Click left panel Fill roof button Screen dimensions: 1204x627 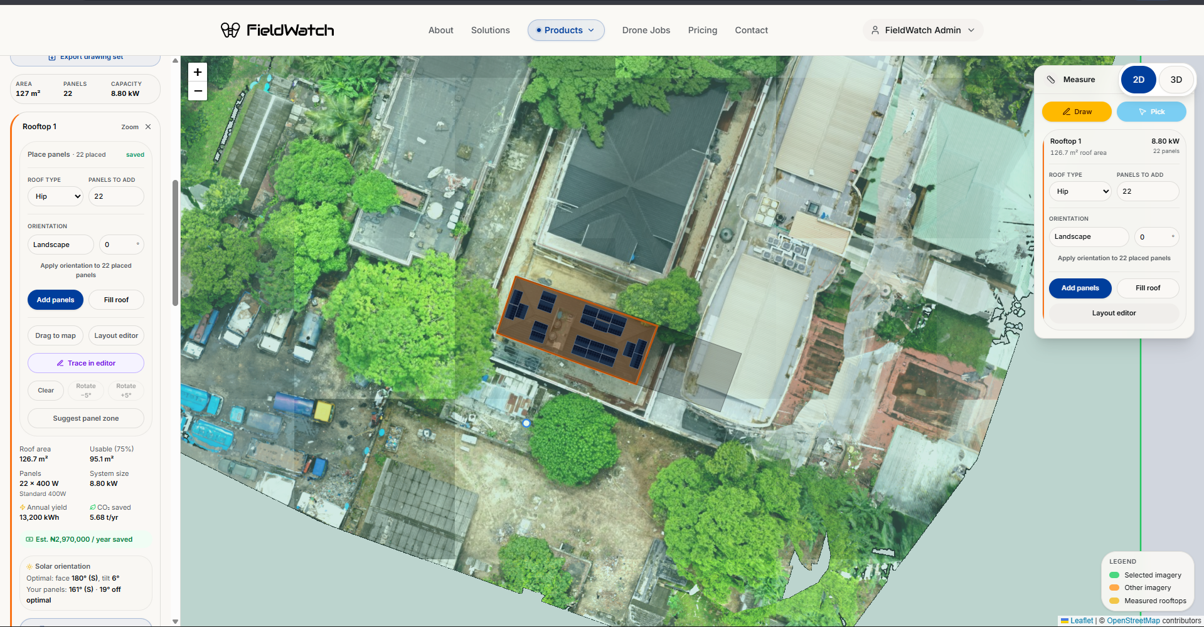pos(116,300)
